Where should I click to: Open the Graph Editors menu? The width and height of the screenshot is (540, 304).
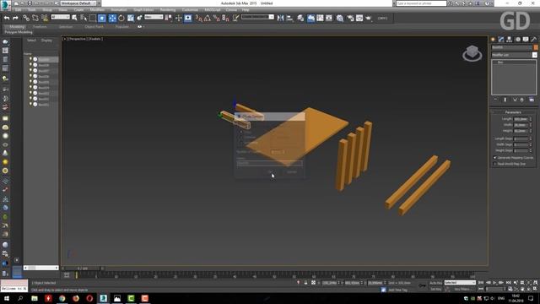(x=143, y=9)
